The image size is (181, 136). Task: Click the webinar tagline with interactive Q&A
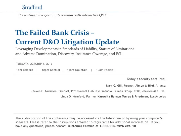tap(62, 15)
